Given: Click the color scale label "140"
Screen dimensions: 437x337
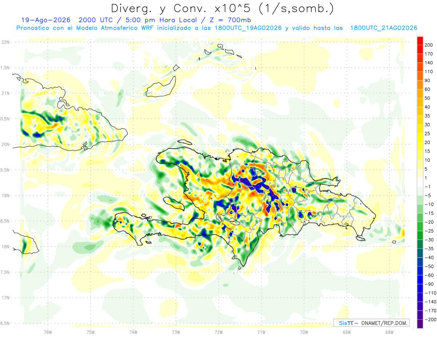Looking at the screenshot, I should pos(429,63).
